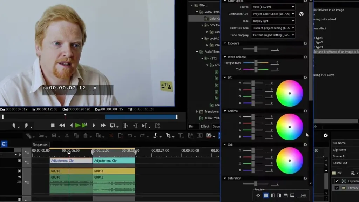The width and height of the screenshot is (359, 202).
Task: Click the Temperature slider handle
Action: point(256,63)
